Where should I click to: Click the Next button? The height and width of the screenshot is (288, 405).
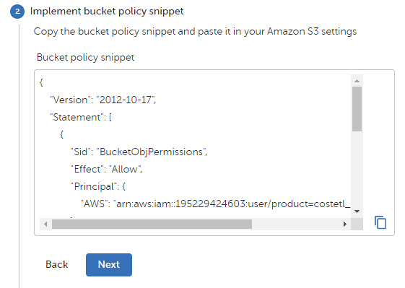click(x=109, y=264)
